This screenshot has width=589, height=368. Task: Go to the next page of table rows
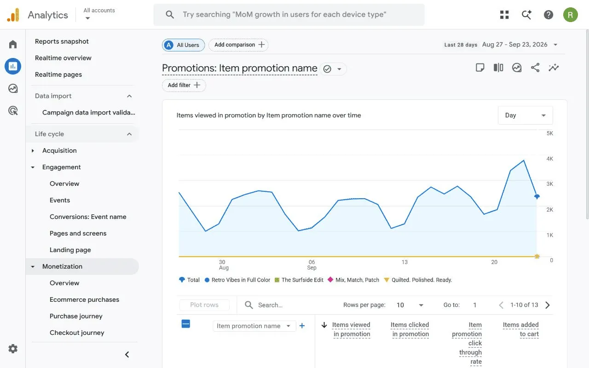click(x=548, y=305)
